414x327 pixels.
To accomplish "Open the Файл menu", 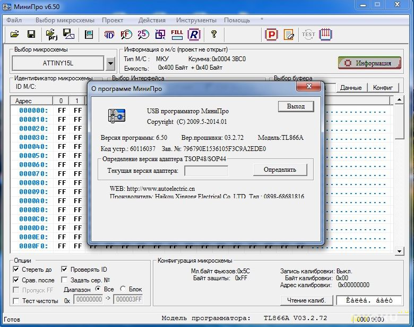I will tap(14, 20).
